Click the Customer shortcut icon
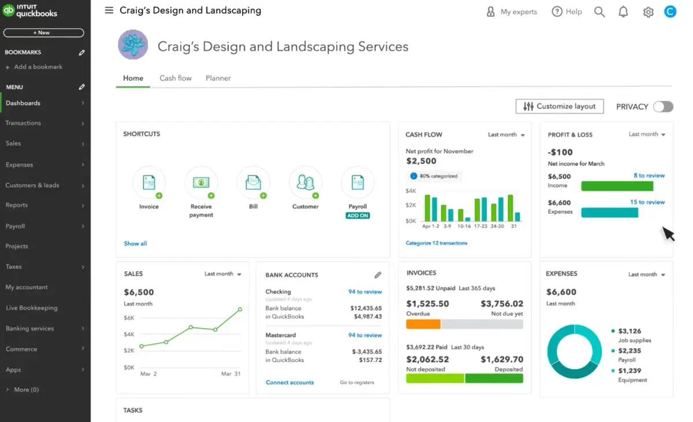This screenshot has width=693, height=422. click(x=305, y=183)
